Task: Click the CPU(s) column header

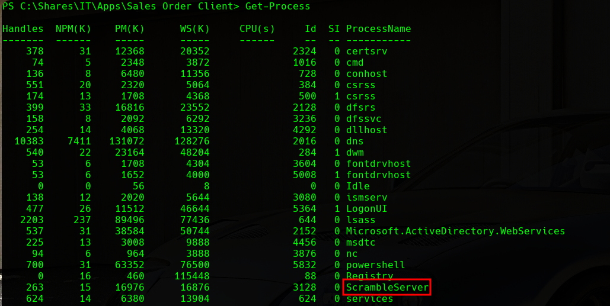Action: 257,29
